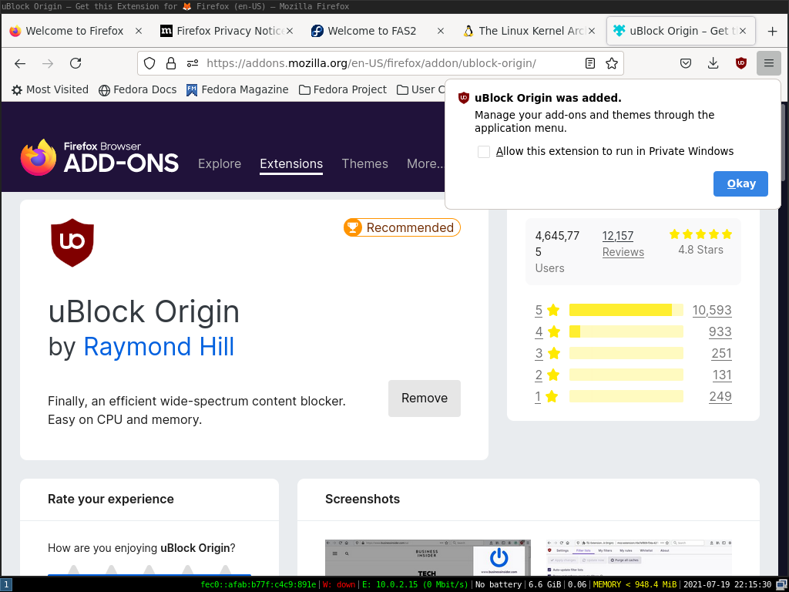Click the 5-star rating bar
The image size is (789, 592).
(626, 310)
